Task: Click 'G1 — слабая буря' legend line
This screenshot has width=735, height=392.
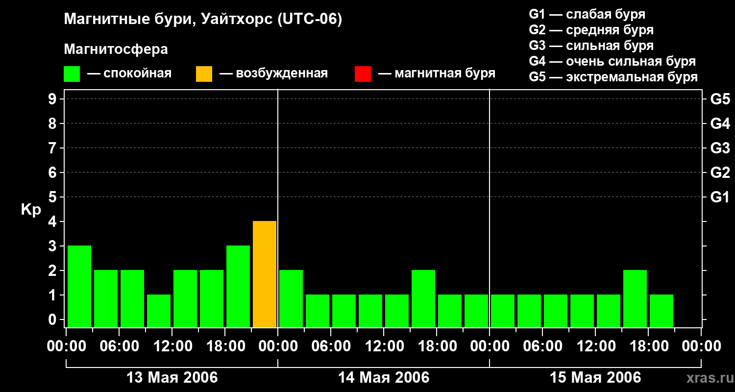Action: click(x=587, y=14)
